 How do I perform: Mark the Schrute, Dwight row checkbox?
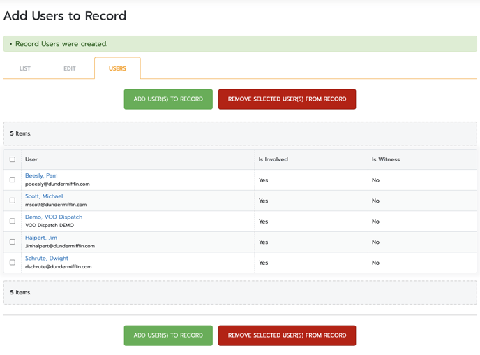13,263
